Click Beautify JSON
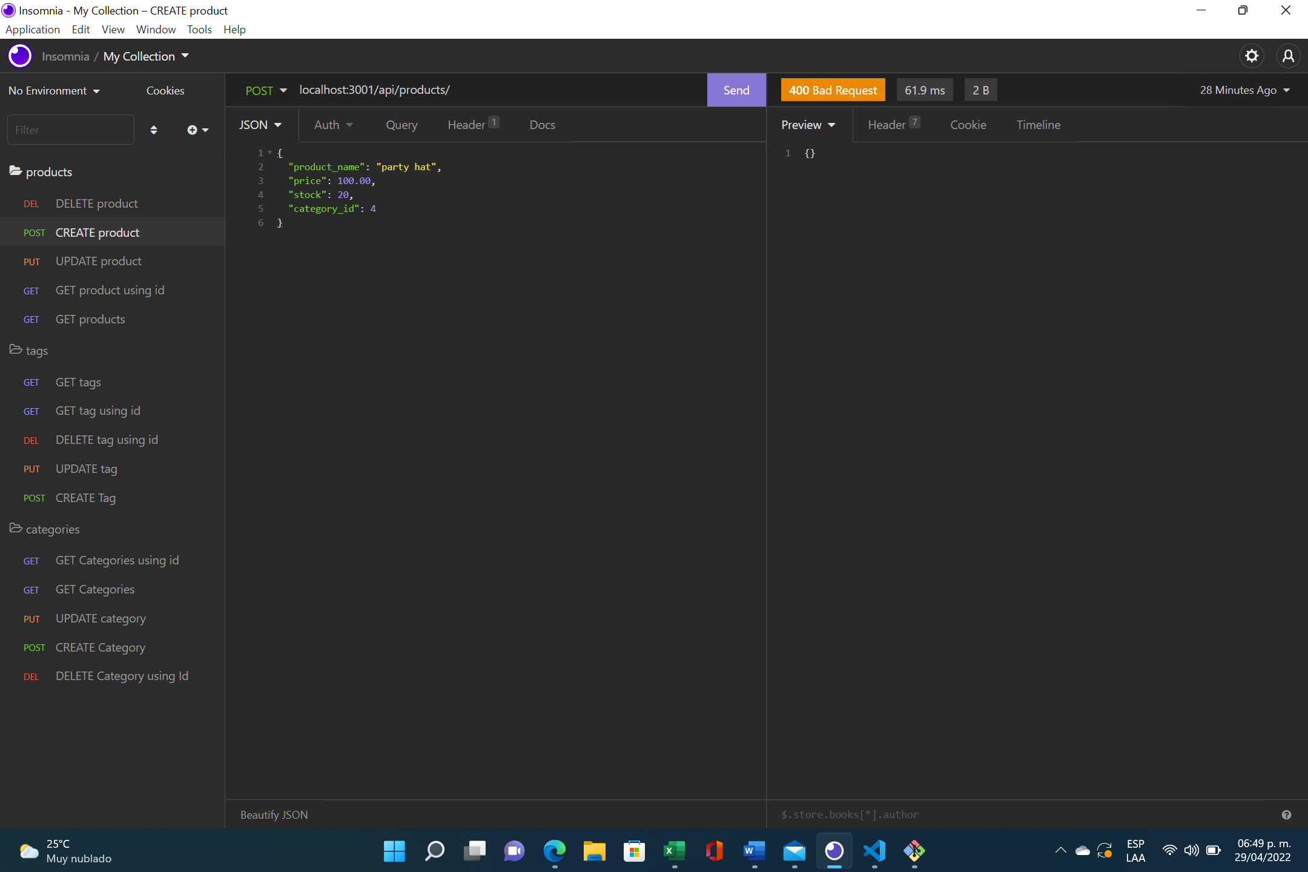1308x872 pixels. pos(274,815)
